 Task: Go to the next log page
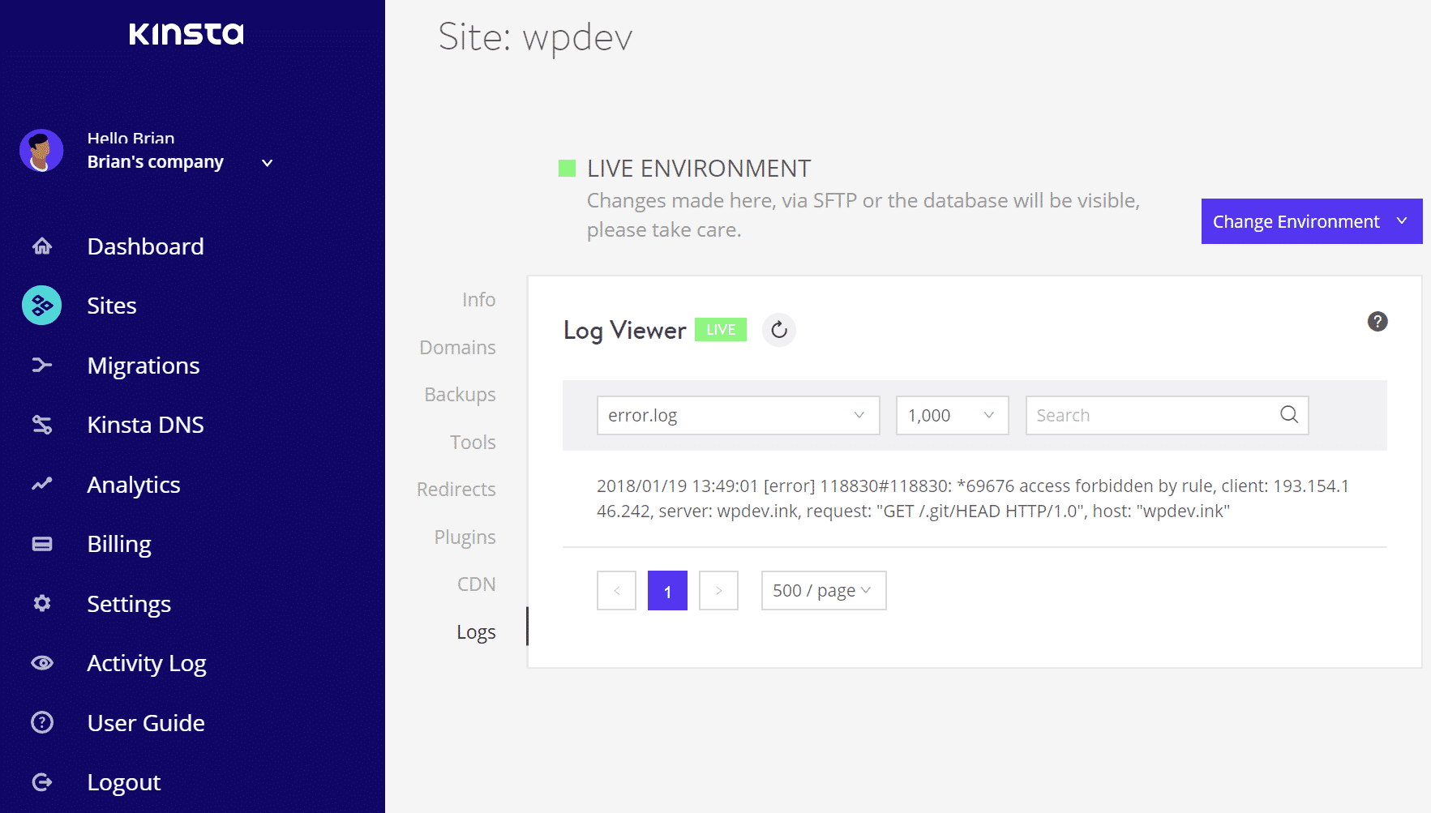(x=718, y=591)
